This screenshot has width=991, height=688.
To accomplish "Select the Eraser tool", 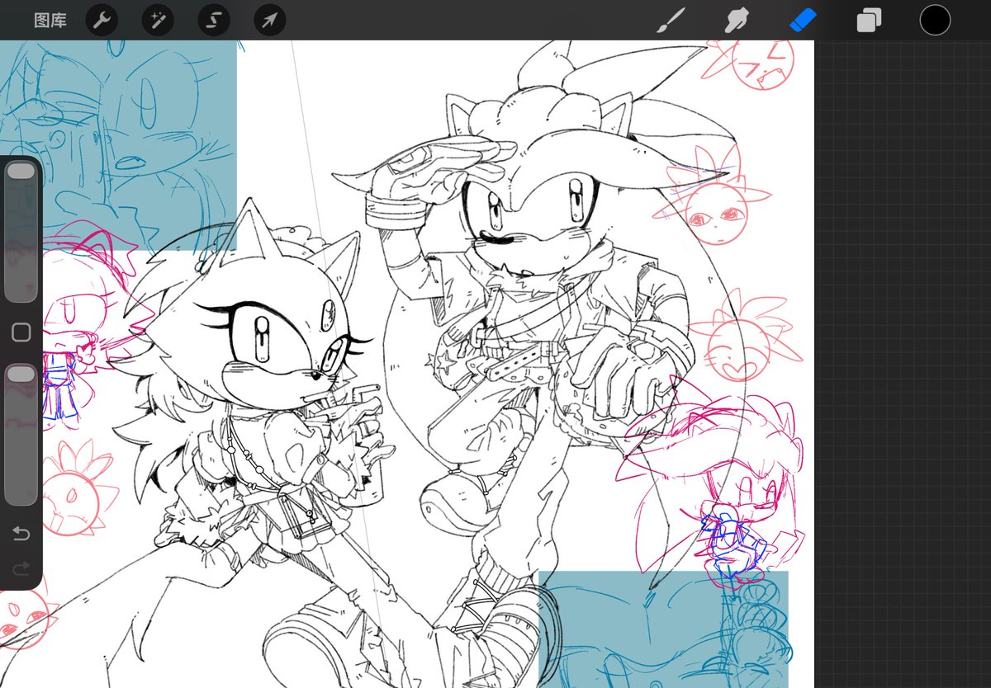I will click(x=803, y=20).
